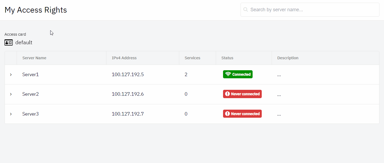Select the Server3 name cell

click(x=31, y=114)
